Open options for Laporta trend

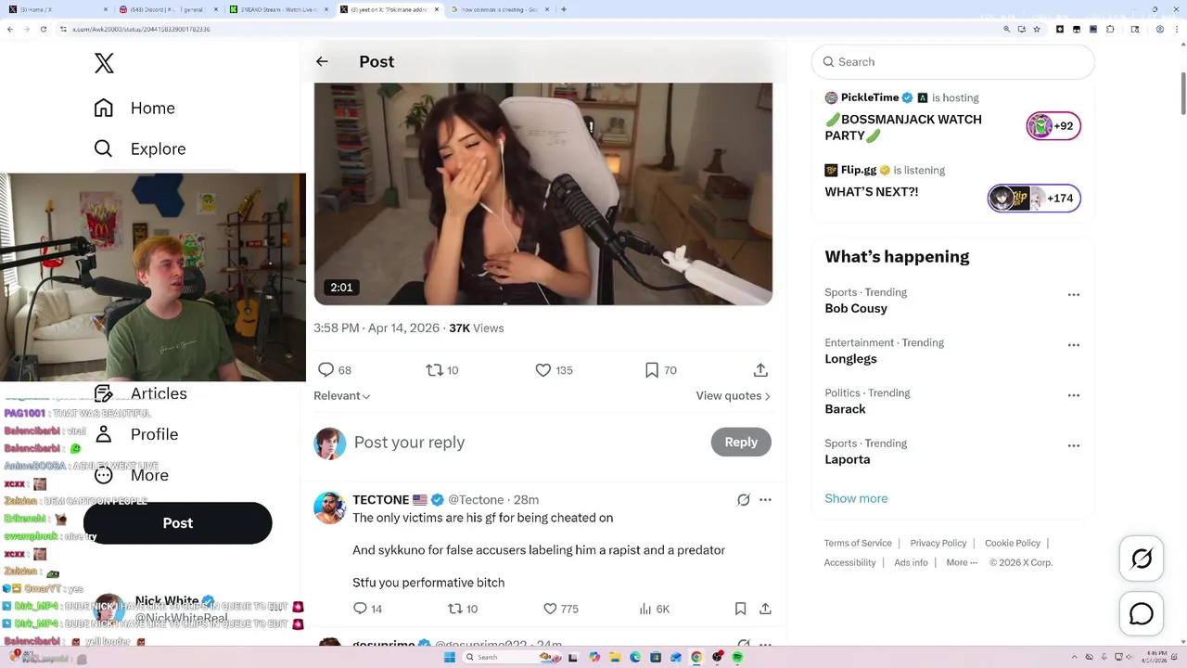click(x=1074, y=445)
